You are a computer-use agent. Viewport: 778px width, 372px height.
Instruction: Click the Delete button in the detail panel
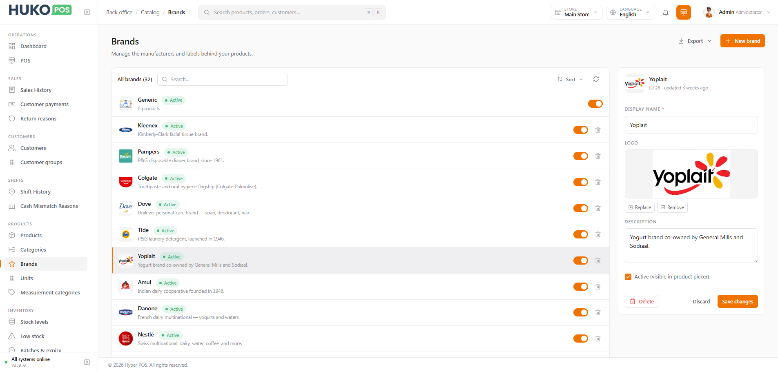[642, 301]
